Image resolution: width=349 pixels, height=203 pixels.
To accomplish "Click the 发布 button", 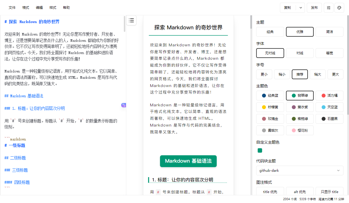I will [314, 8].
